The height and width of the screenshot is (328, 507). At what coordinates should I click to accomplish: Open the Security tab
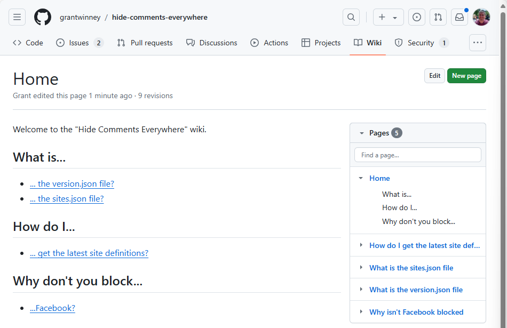pyautogui.click(x=421, y=43)
